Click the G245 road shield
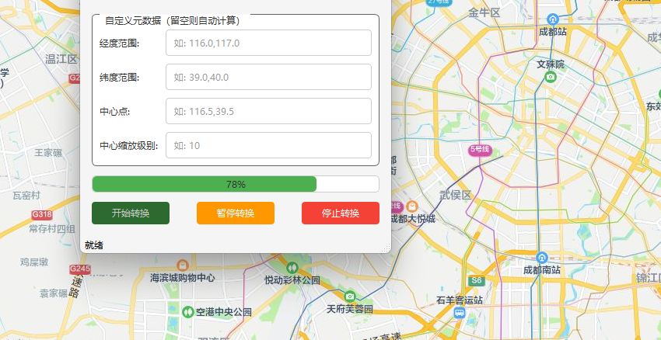 point(80,269)
